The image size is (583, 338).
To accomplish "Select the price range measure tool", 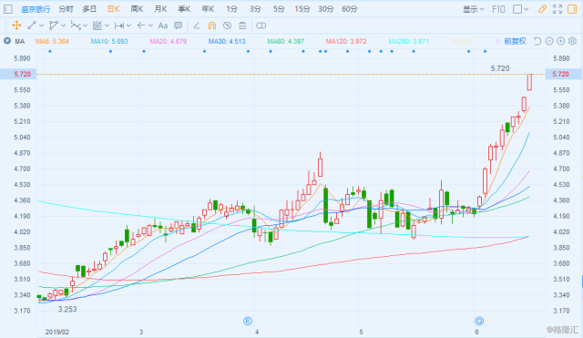I will [x=119, y=26].
